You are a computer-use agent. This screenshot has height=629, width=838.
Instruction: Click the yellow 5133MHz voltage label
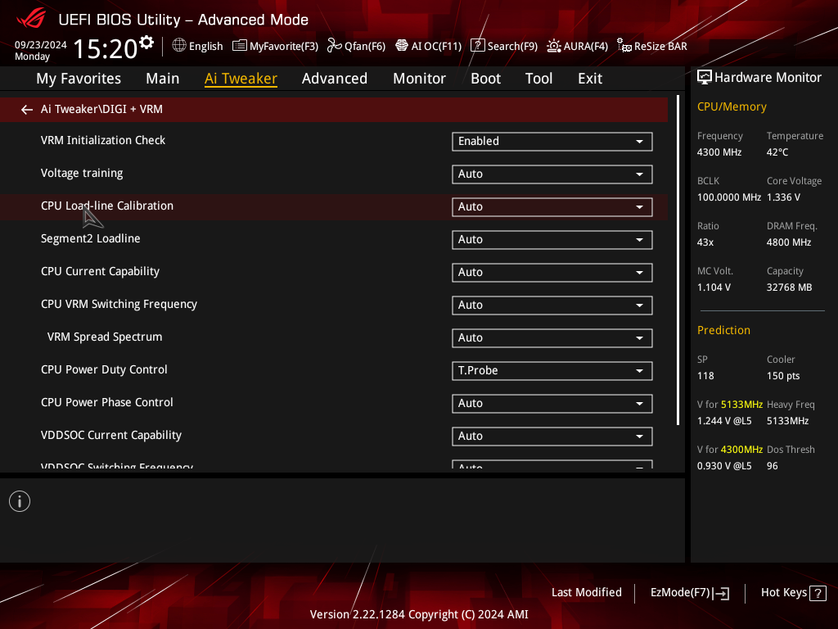click(741, 405)
